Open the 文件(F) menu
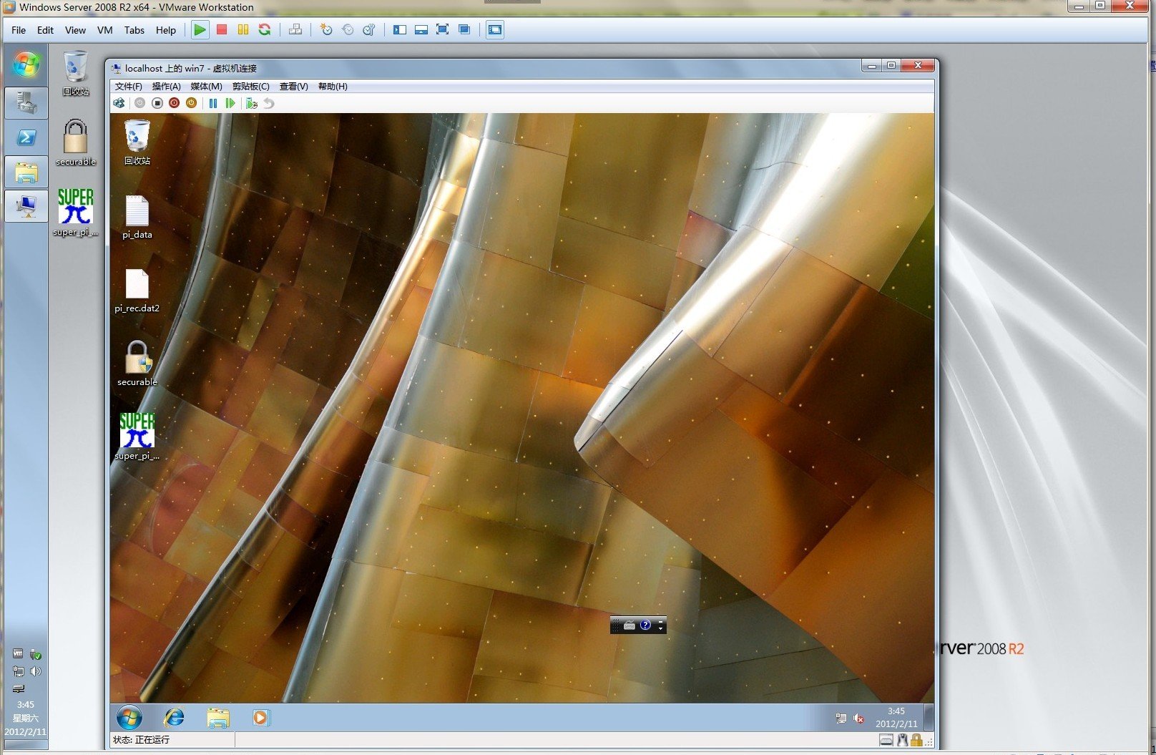This screenshot has width=1156, height=755. (x=128, y=87)
